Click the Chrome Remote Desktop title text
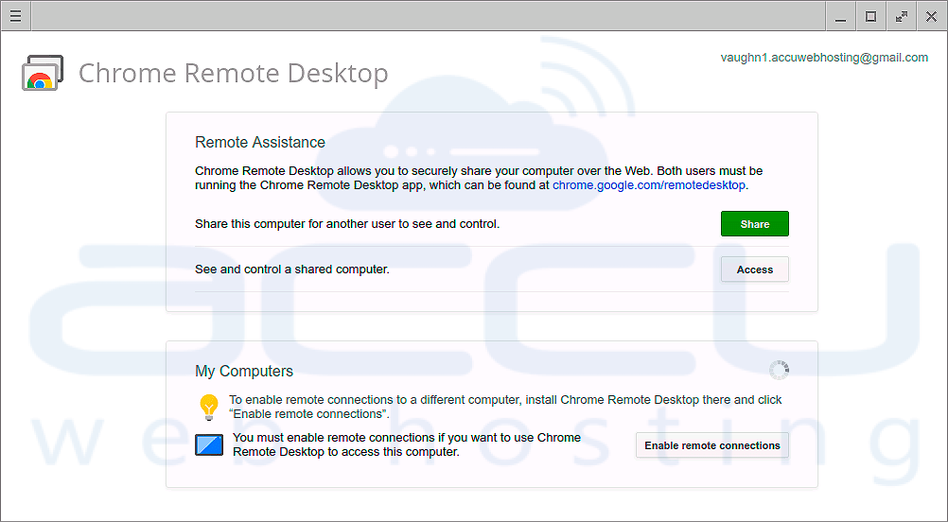 [234, 73]
